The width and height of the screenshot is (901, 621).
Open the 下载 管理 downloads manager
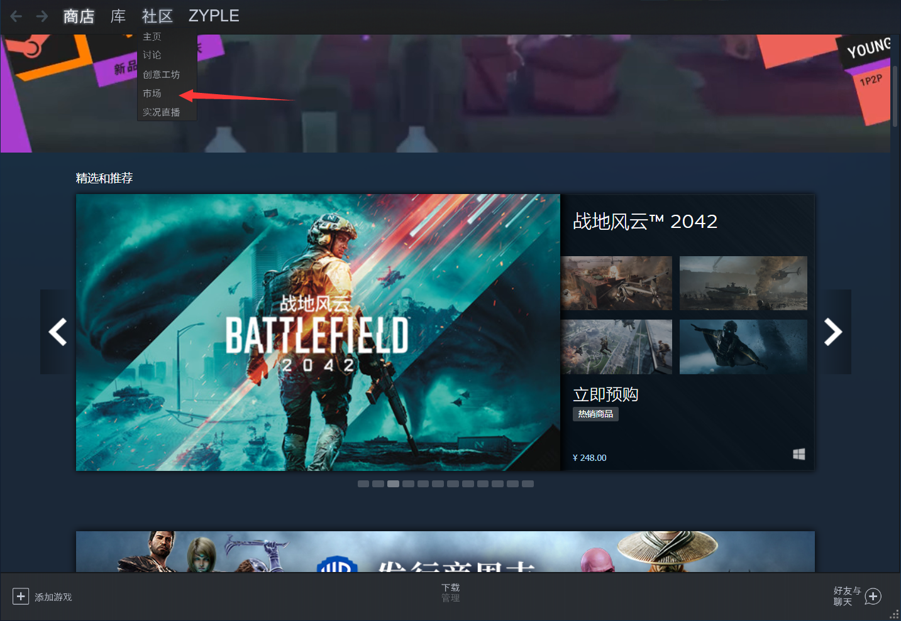pyautogui.click(x=451, y=593)
